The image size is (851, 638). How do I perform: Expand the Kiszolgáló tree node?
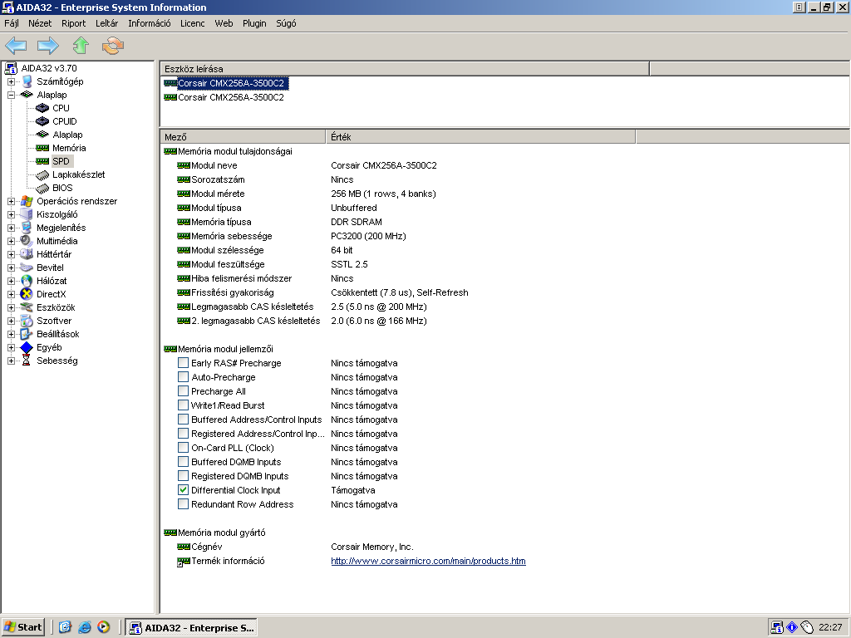(11, 214)
